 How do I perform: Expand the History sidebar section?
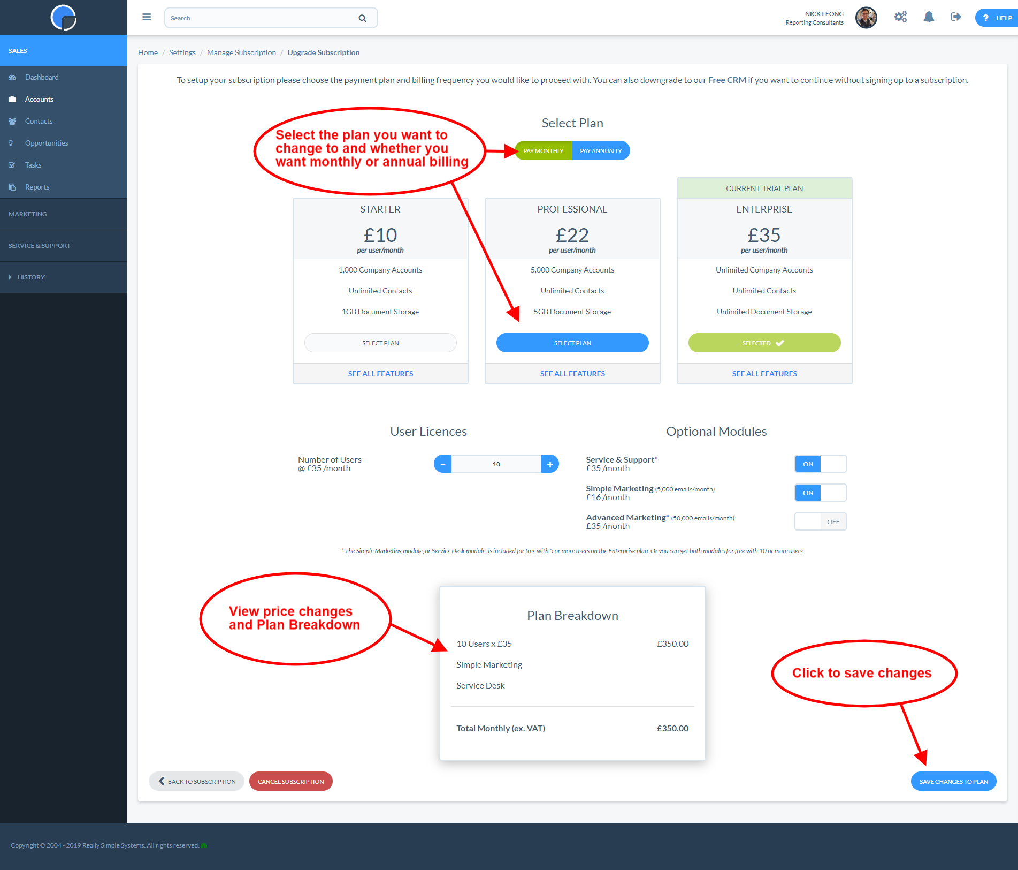coord(64,277)
